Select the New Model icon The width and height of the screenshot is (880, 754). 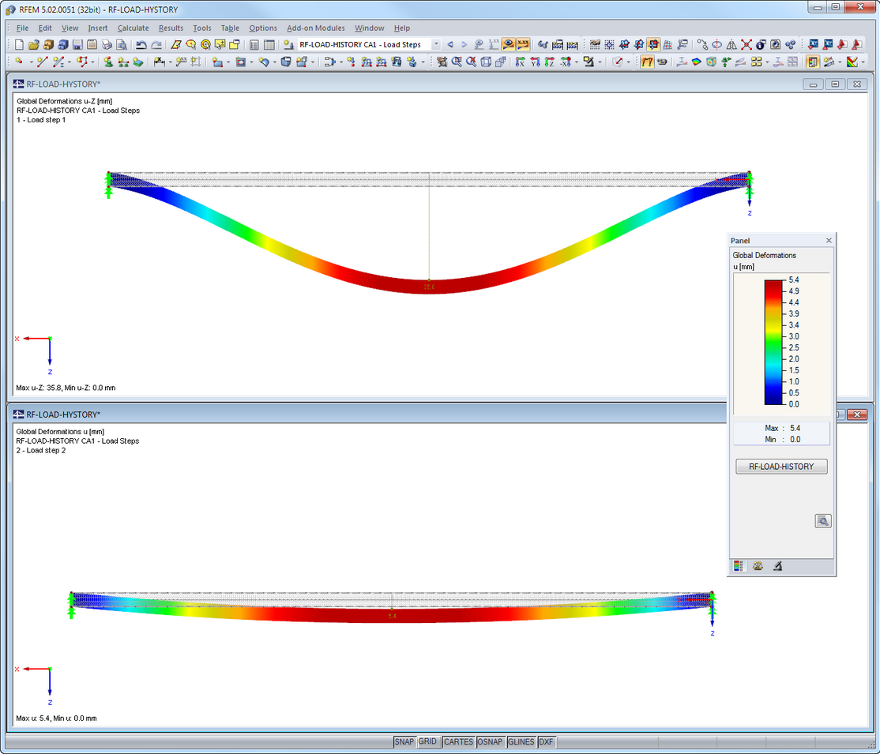click(17, 45)
